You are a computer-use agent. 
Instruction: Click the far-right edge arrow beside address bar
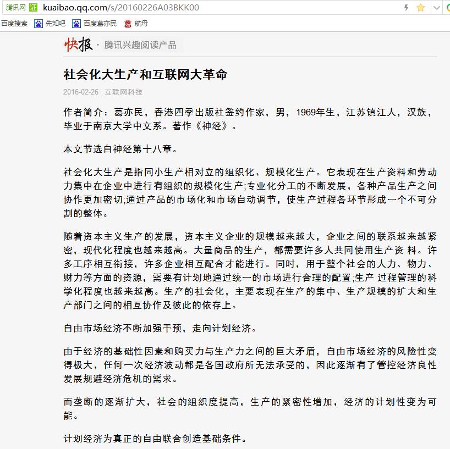coord(447,8)
